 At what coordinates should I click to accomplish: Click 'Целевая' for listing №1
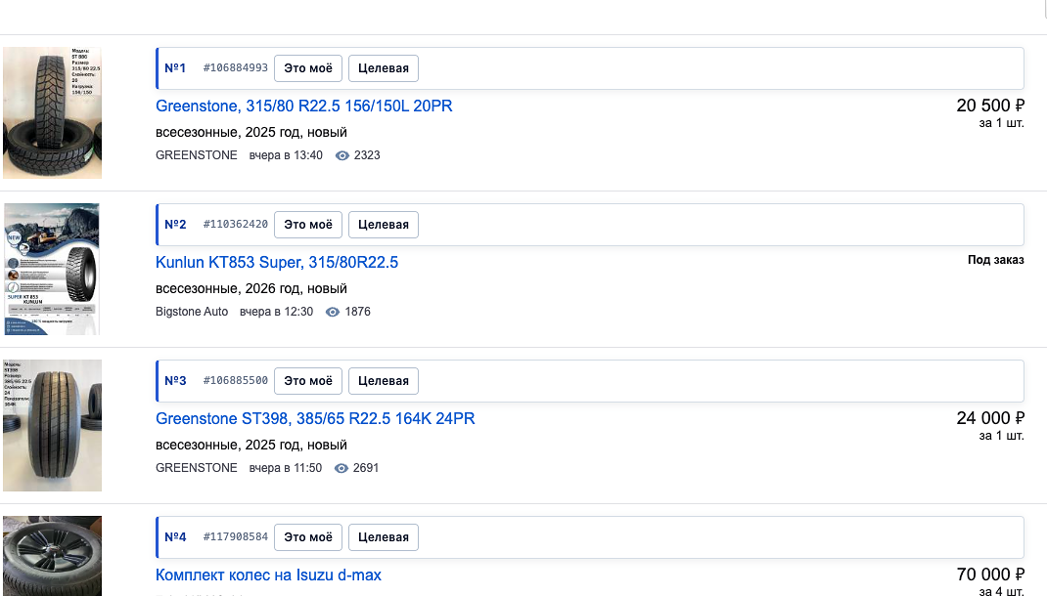point(384,68)
